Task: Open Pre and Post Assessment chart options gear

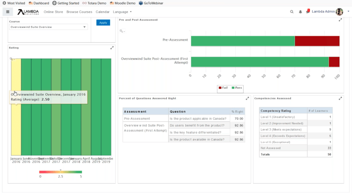Action: 122,31
